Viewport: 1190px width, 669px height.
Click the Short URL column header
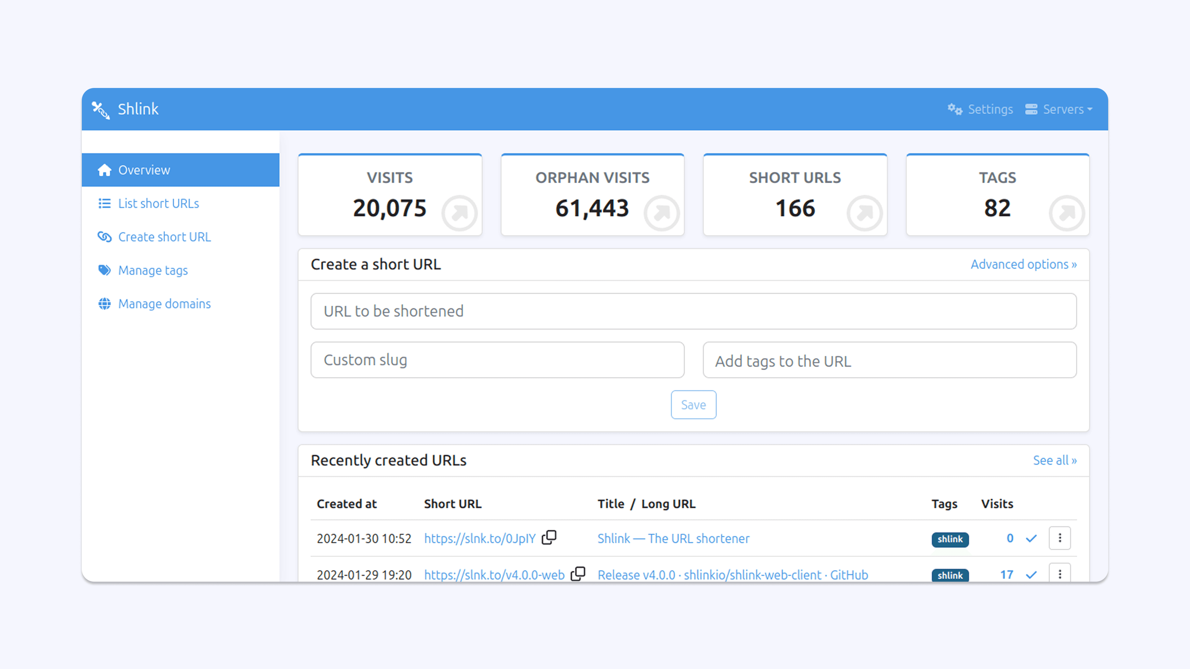pyautogui.click(x=453, y=504)
